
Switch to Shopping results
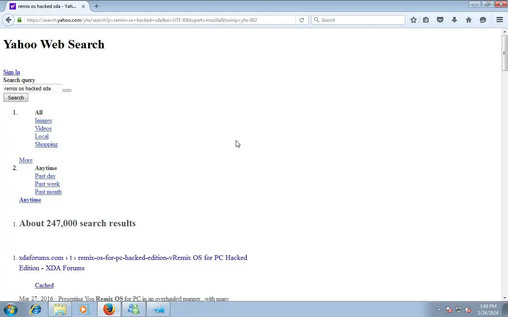(x=46, y=144)
